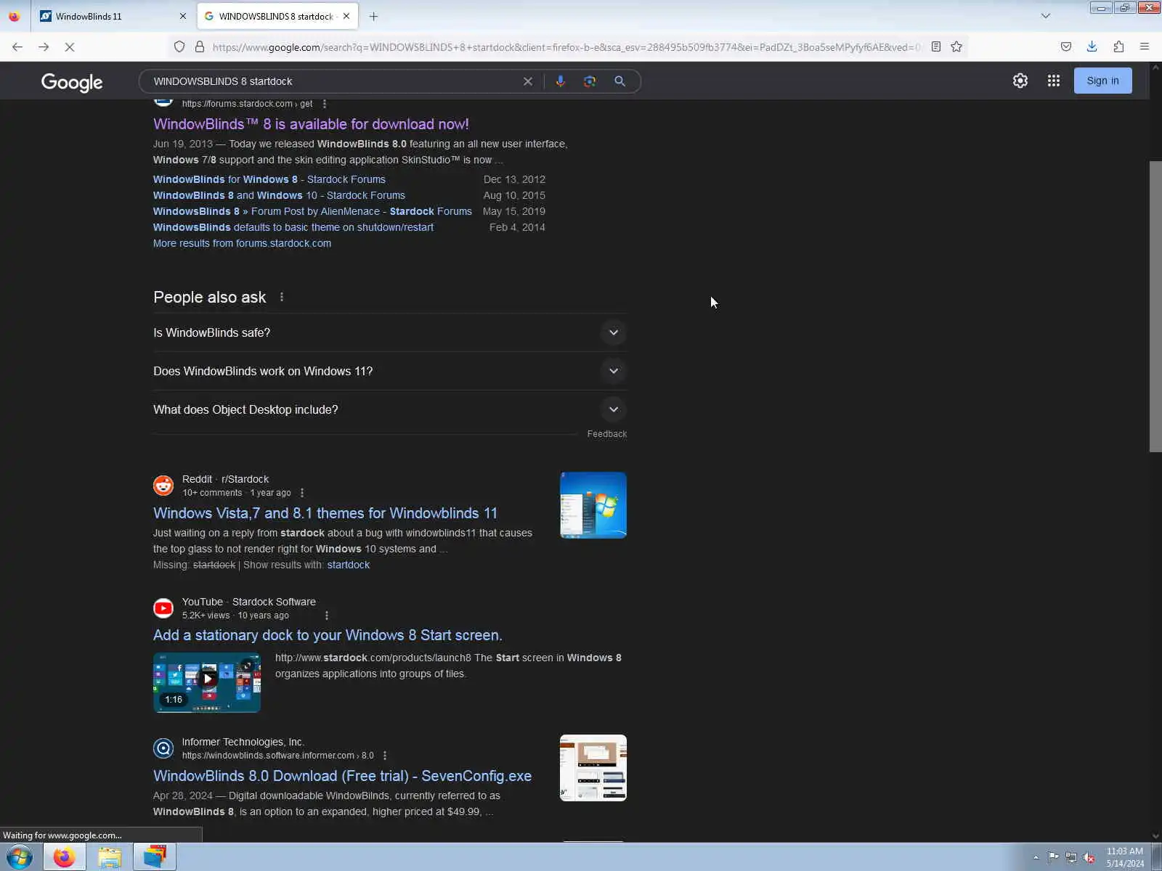1162x871 pixels.
Task: Open WindowBlinds for Windows 8 forum link
Action: point(269,179)
